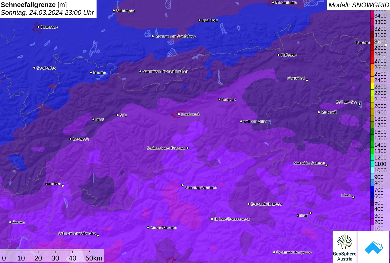The width and height of the screenshot is (390, 263).
Task: Pick the 700 m legend color swatch
Action: point(372,190)
